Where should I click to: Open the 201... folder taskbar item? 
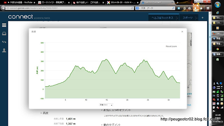tap(217, 18)
